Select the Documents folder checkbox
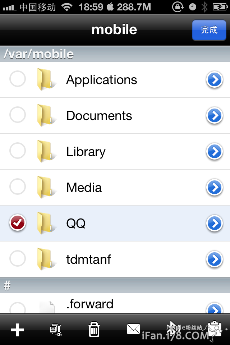This screenshot has height=345, width=230. point(18,115)
